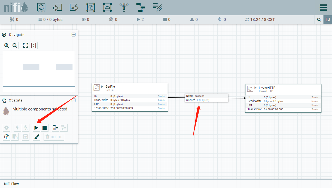The width and height of the screenshot is (332, 188).
Task: Collapse the Operate panel
Action: [74, 100]
